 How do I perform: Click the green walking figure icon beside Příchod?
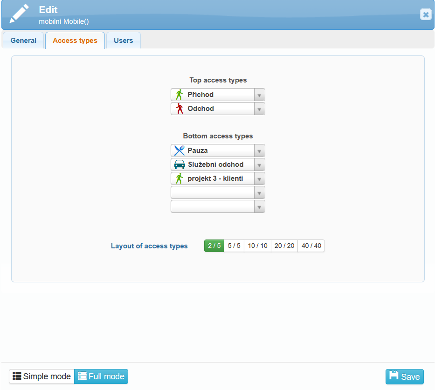click(179, 95)
